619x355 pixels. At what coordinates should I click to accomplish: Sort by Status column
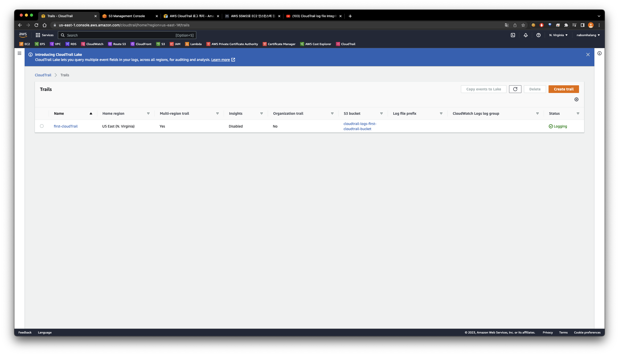(564, 113)
